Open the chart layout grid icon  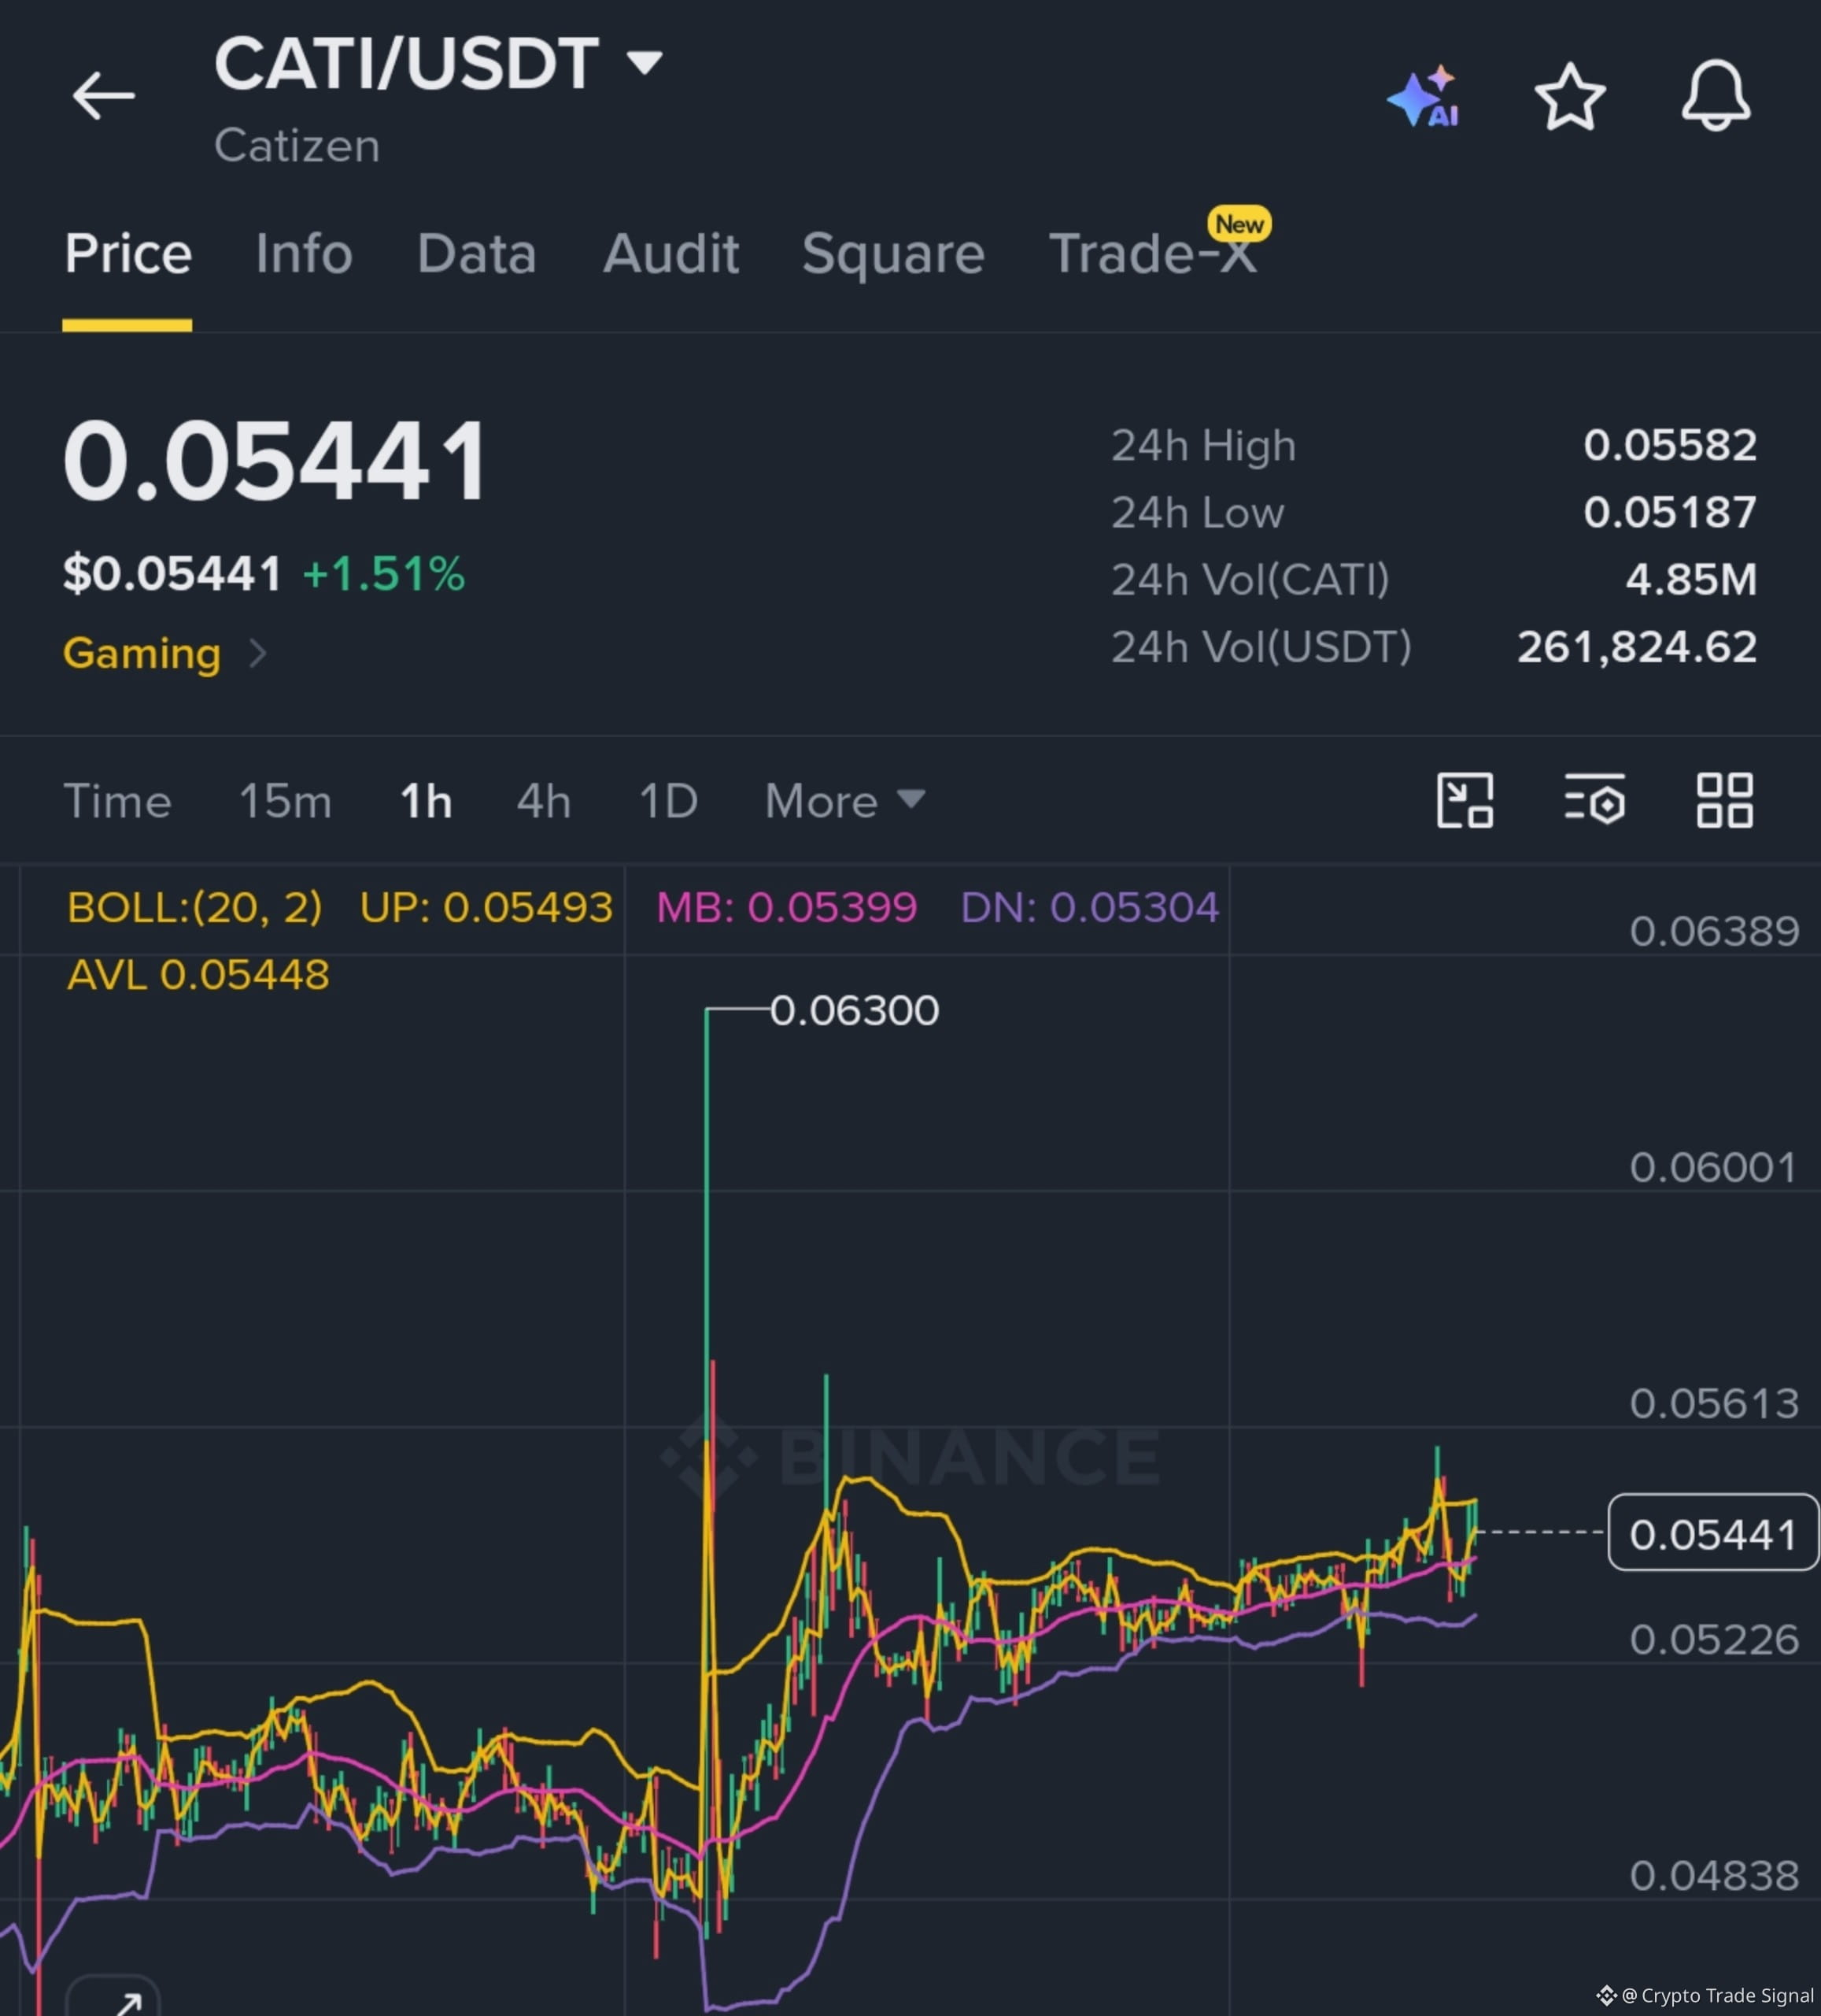point(1725,800)
